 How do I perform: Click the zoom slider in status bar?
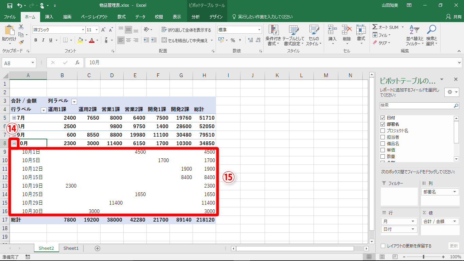(423, 257)
